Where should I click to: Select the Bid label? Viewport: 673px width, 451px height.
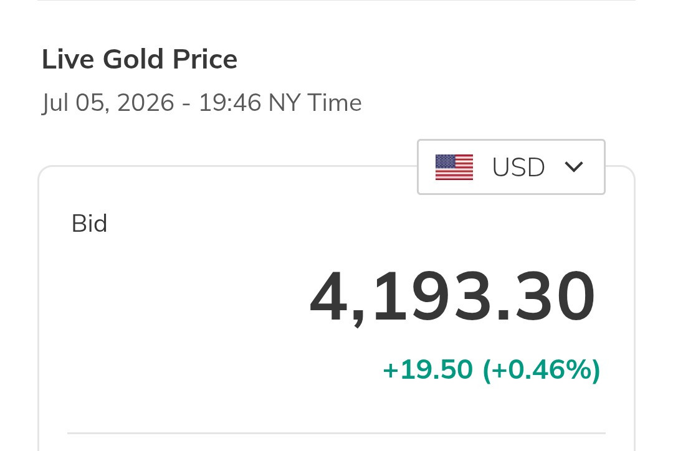click(89, 224)
